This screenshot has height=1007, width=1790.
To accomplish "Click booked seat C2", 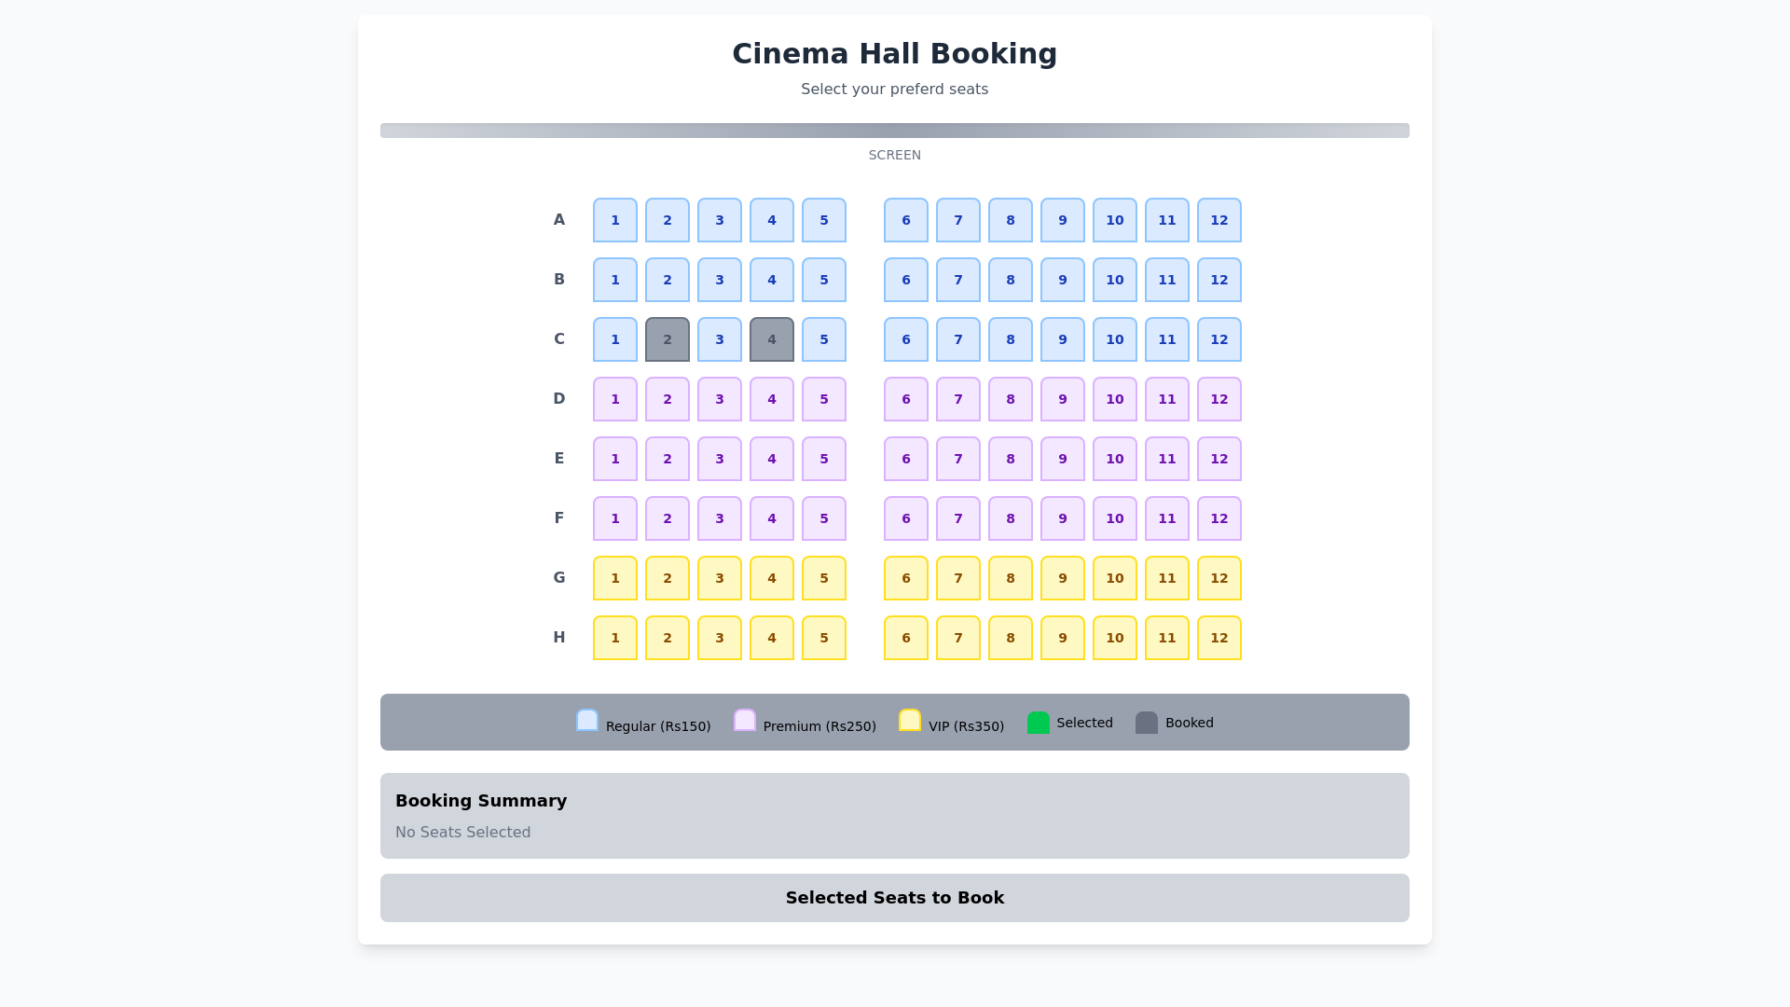I will coord(668,339).
